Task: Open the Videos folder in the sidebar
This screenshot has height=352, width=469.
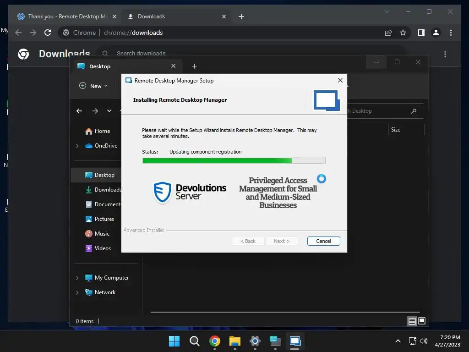Action: (x=98, y=248)
